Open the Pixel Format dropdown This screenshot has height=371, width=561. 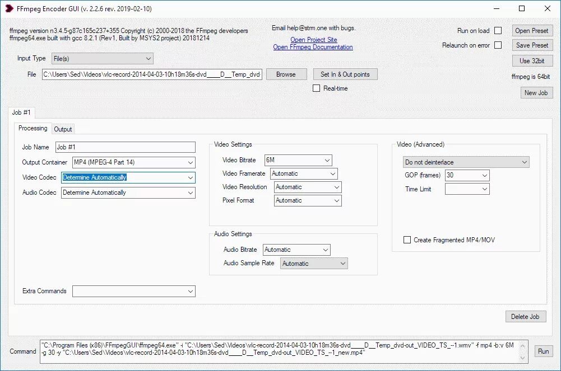[x=308, y=201]
